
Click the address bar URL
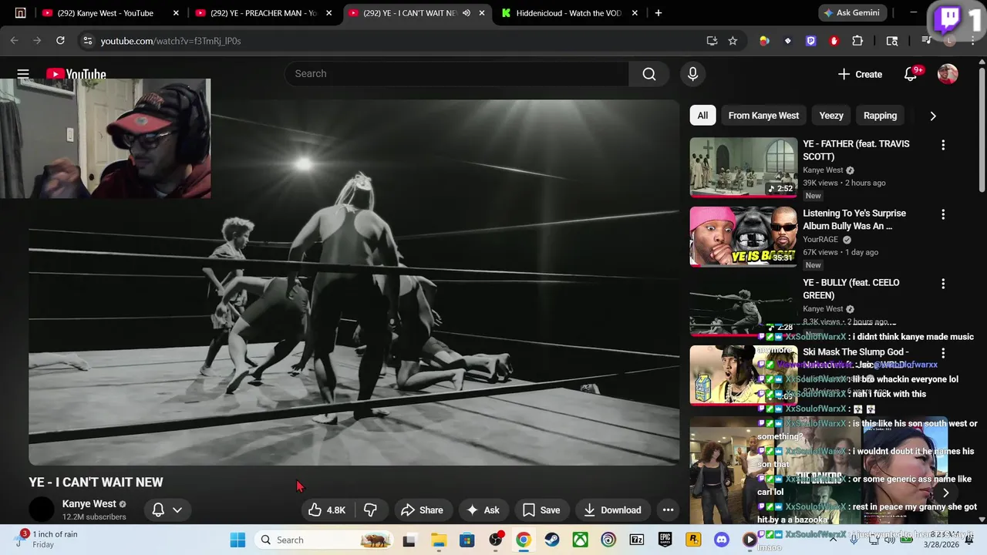pos(170,41)
